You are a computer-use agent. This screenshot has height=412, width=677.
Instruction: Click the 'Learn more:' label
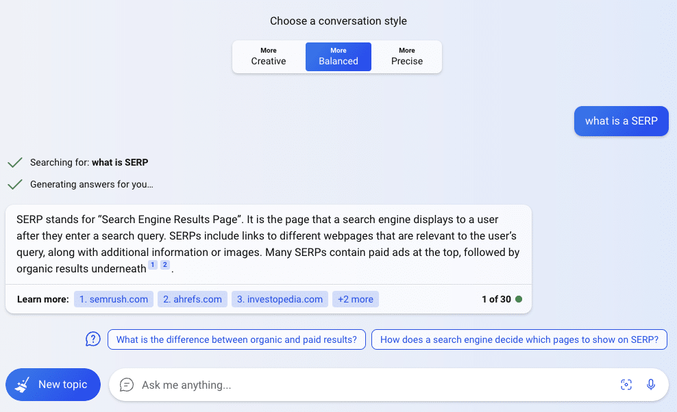(42, 299)
